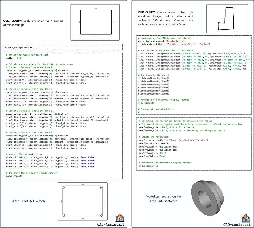Viewport: 254px width, 228px height.
Task: Click the CAD-Assistant logo icon in right panel
Action: [x=246, y=218]
